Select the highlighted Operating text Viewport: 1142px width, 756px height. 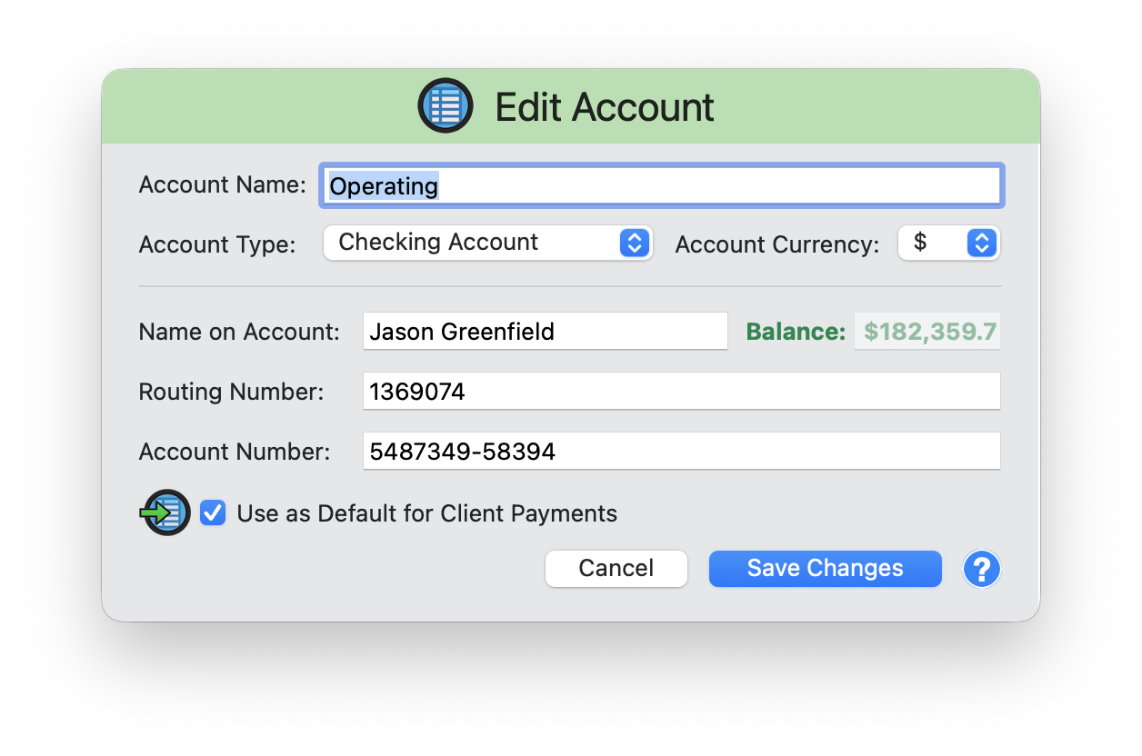click(383, 185)
